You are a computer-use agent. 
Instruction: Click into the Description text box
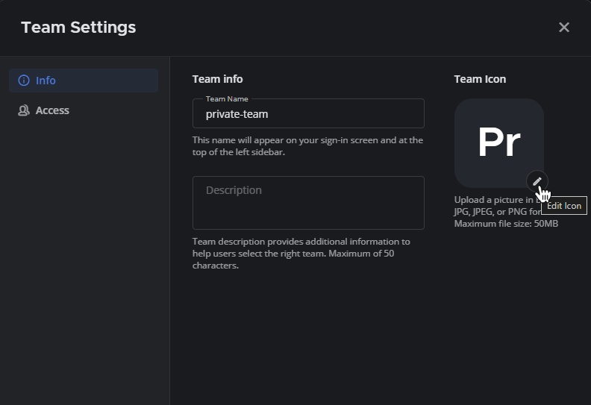pyautogui.click(x=308, y=203)
